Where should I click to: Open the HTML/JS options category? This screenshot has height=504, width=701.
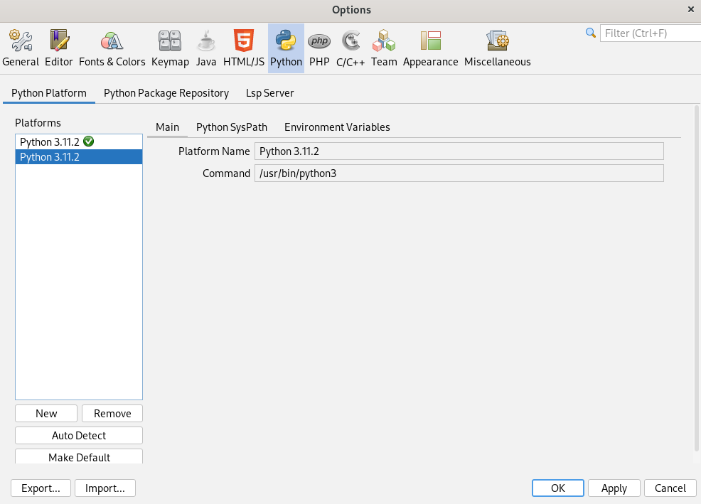tap(244, 48)
